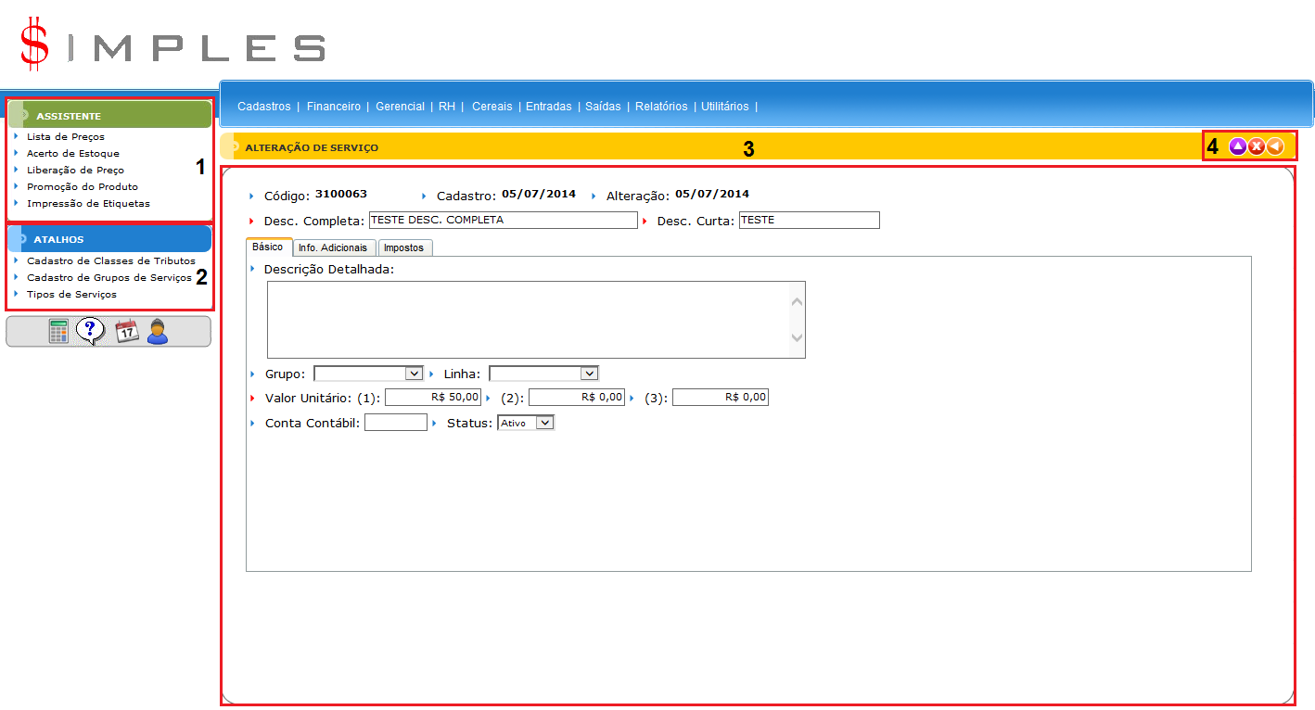
Task: Open the Cadastros menu
Action: pyautogui.click(x=263, y=107)
